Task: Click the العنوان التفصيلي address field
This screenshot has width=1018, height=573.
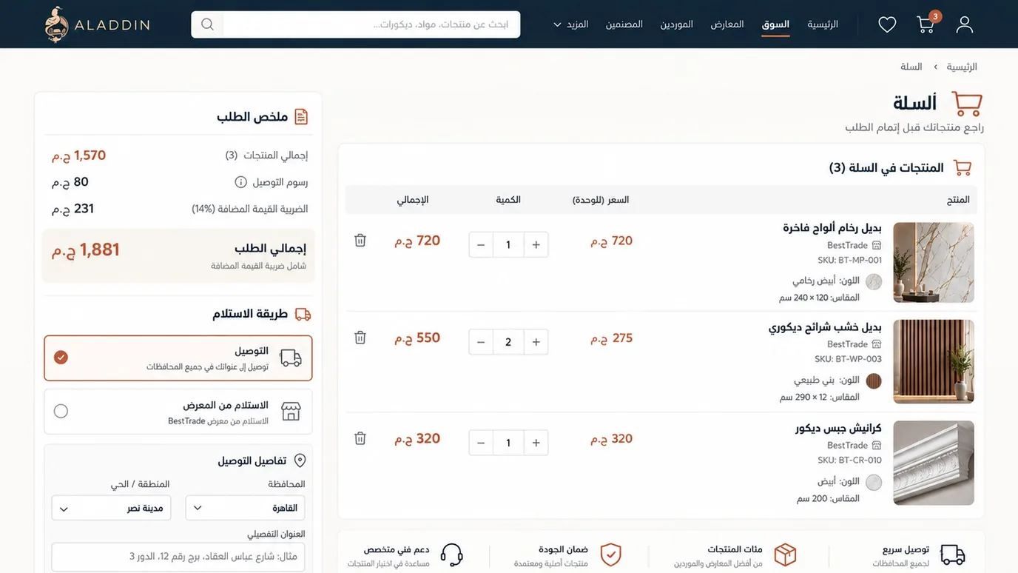Action: point(178,557)
